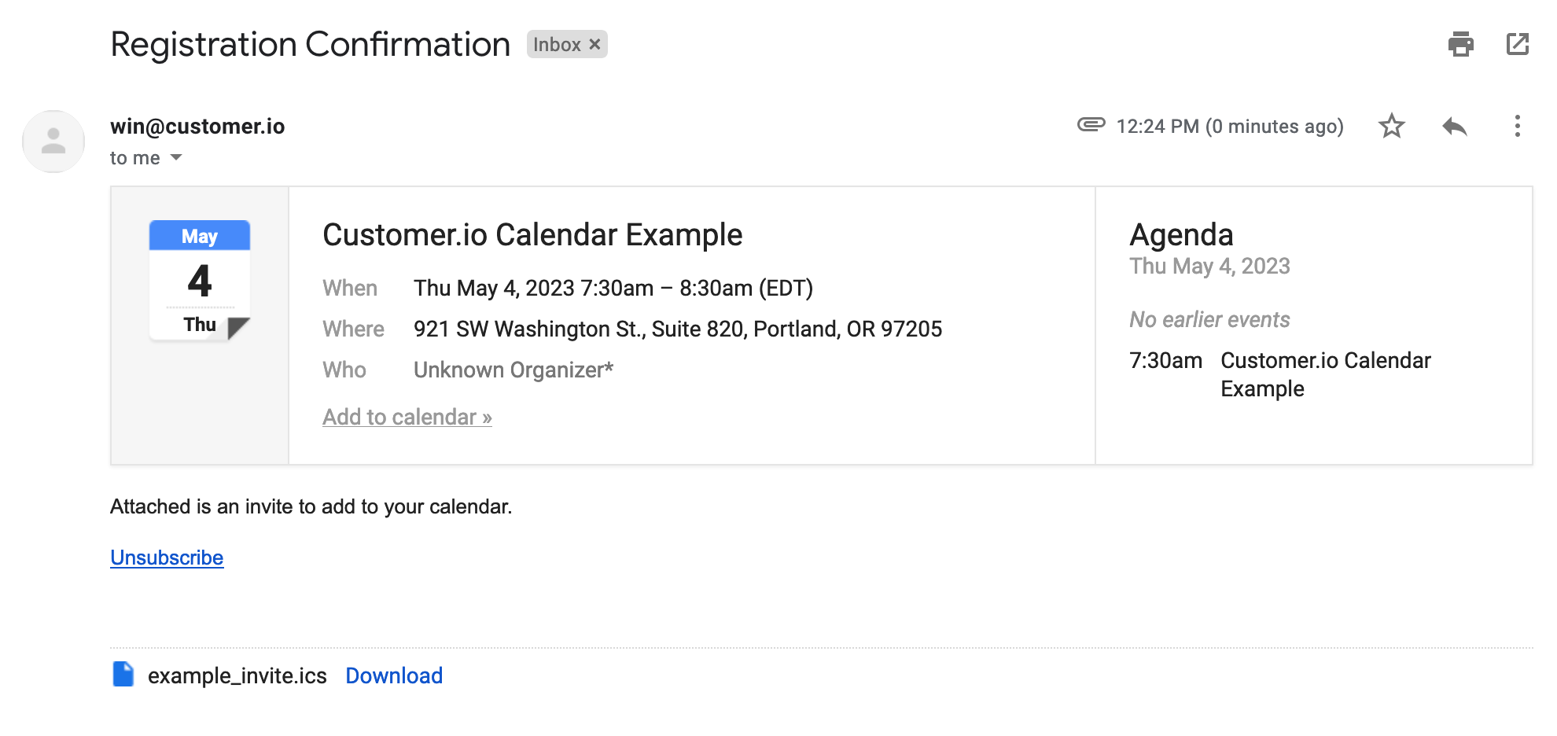Click the example_invite.ics file name

pyautogui.click(x=237, y=675)
